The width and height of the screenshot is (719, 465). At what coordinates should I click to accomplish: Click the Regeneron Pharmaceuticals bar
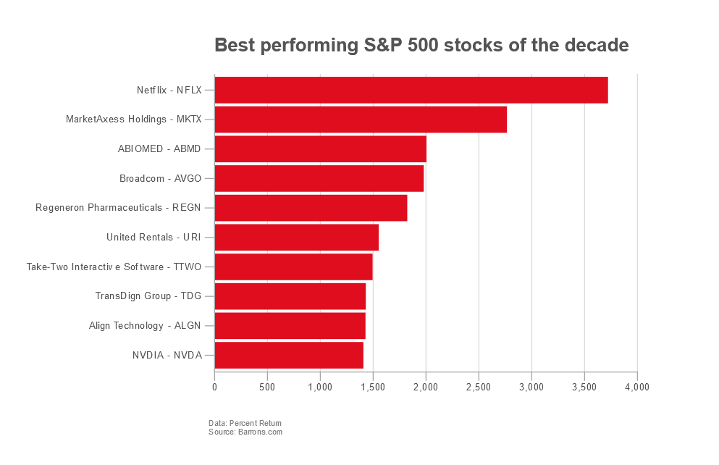[311, 208]
